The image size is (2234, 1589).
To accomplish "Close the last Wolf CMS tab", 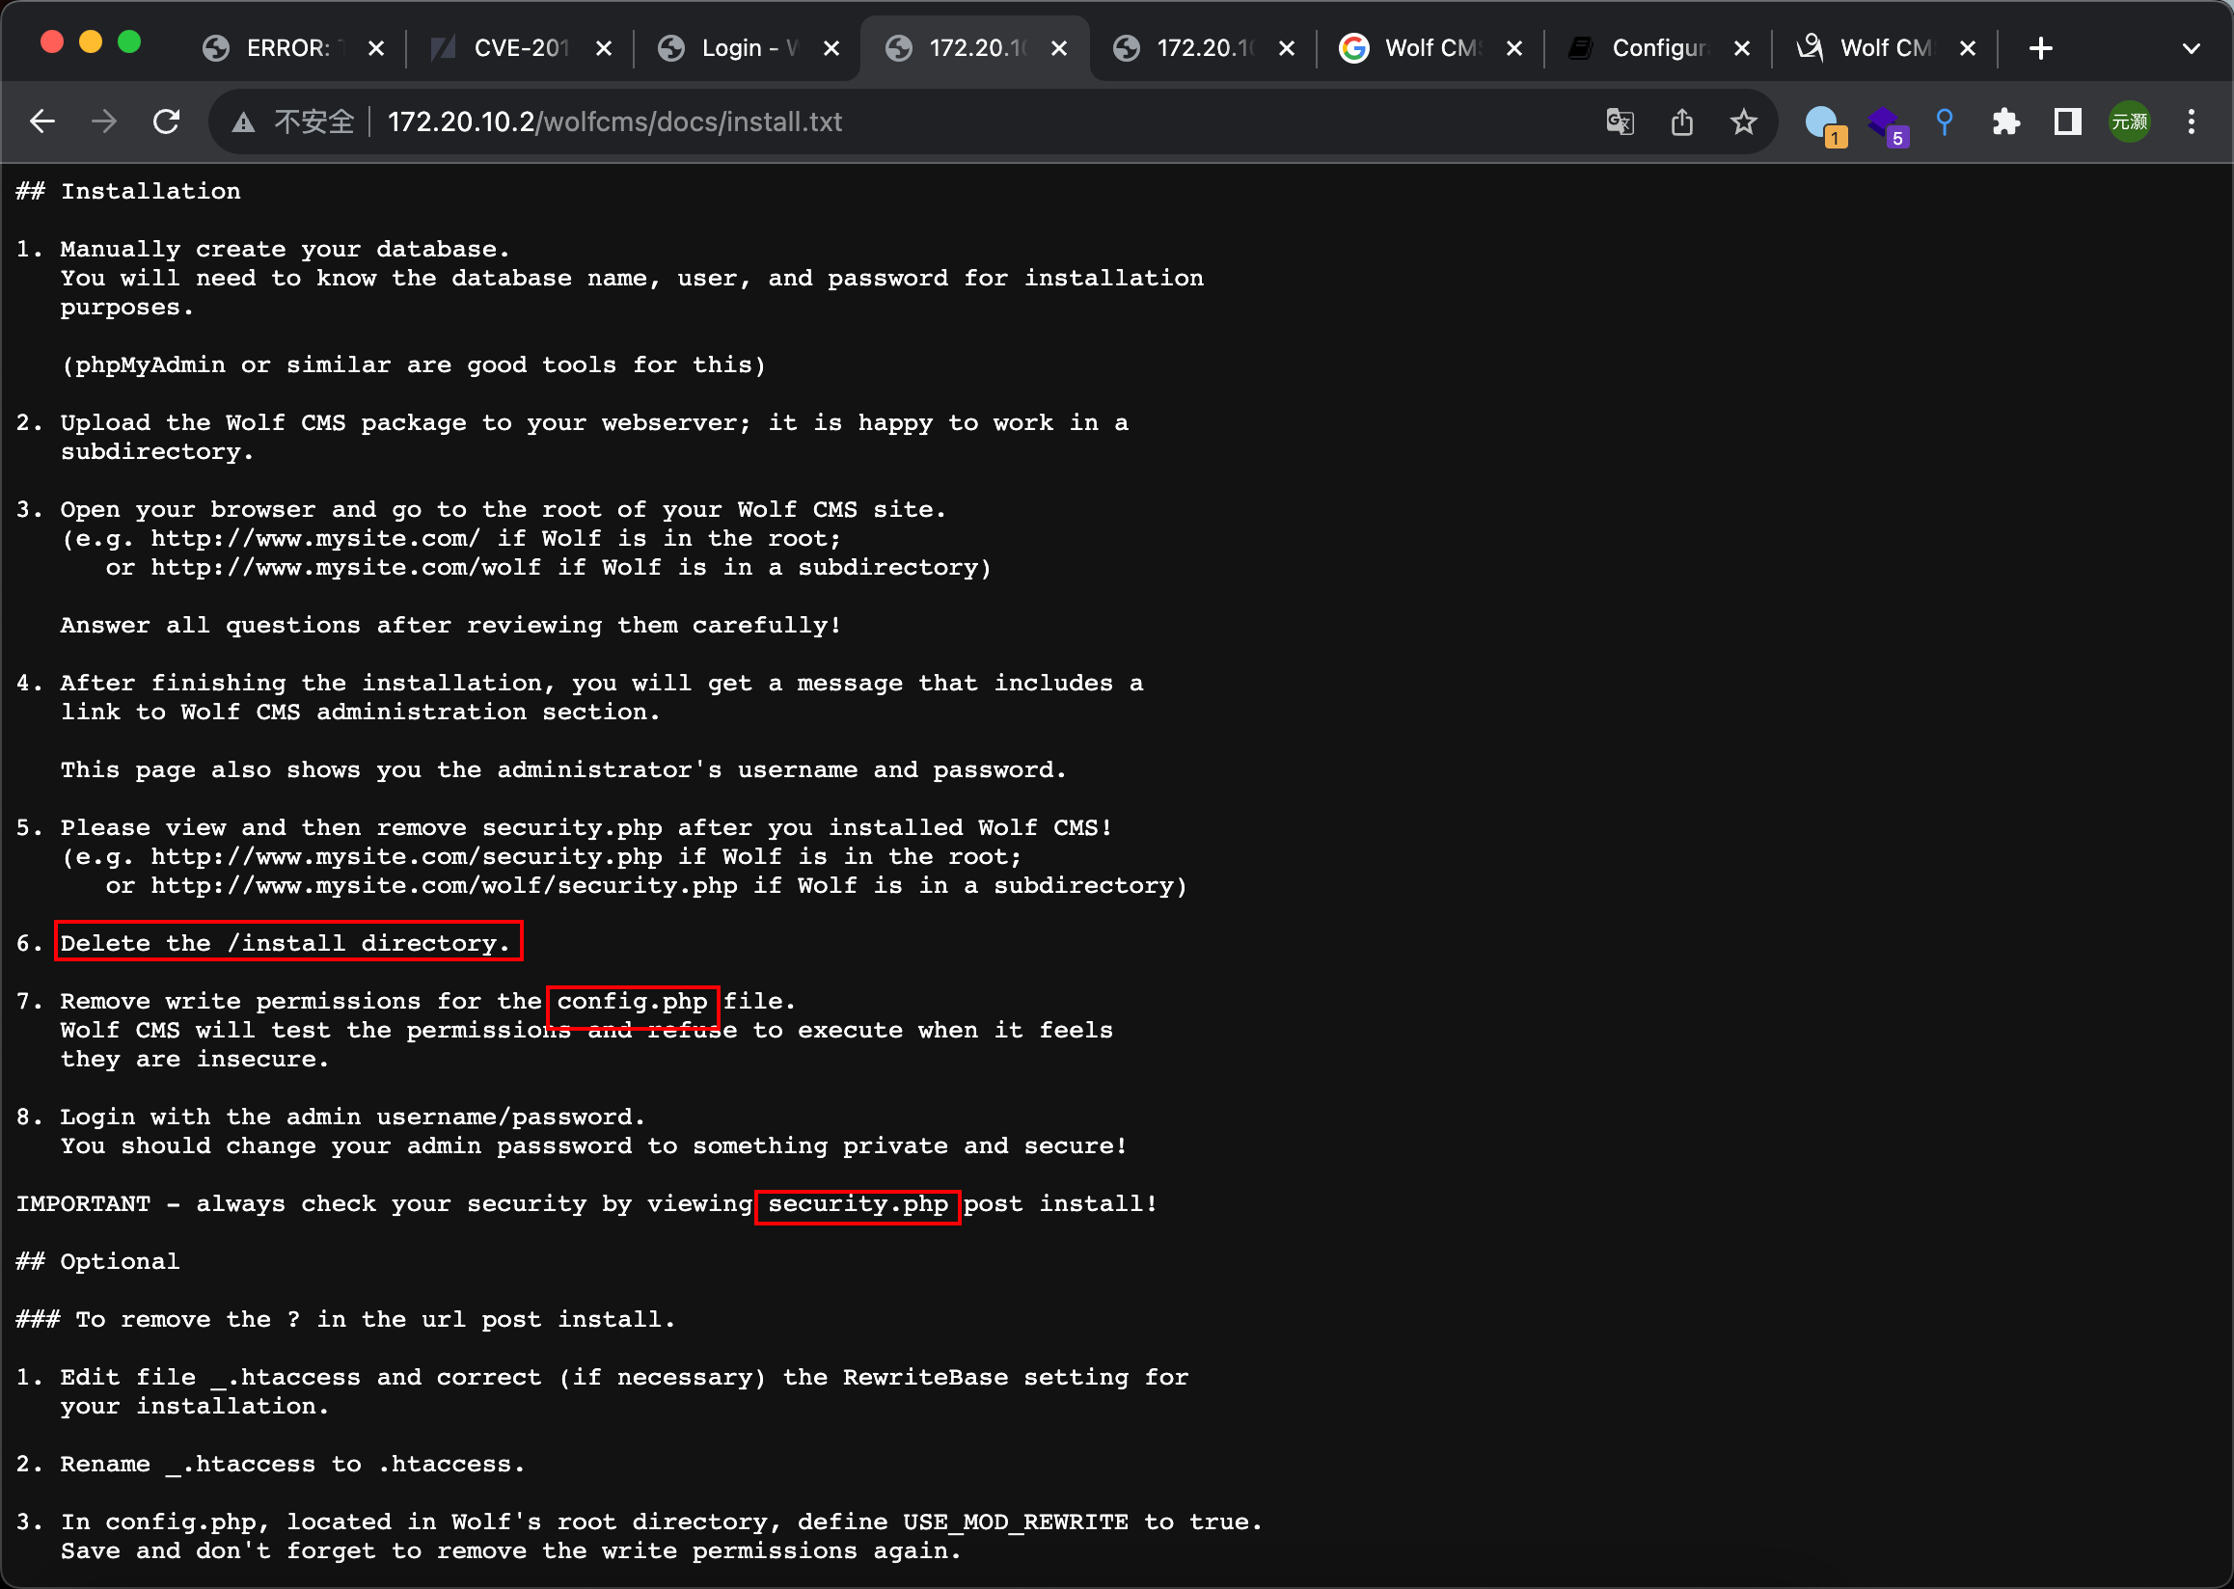I will (x=1969, y=48).
